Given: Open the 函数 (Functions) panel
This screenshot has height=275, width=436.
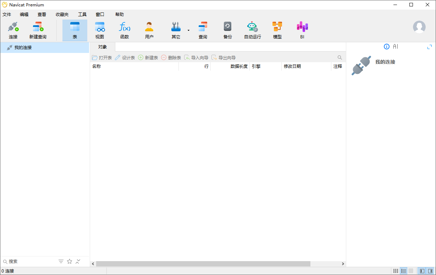Looking at the screenshot, I should [125, 30].
